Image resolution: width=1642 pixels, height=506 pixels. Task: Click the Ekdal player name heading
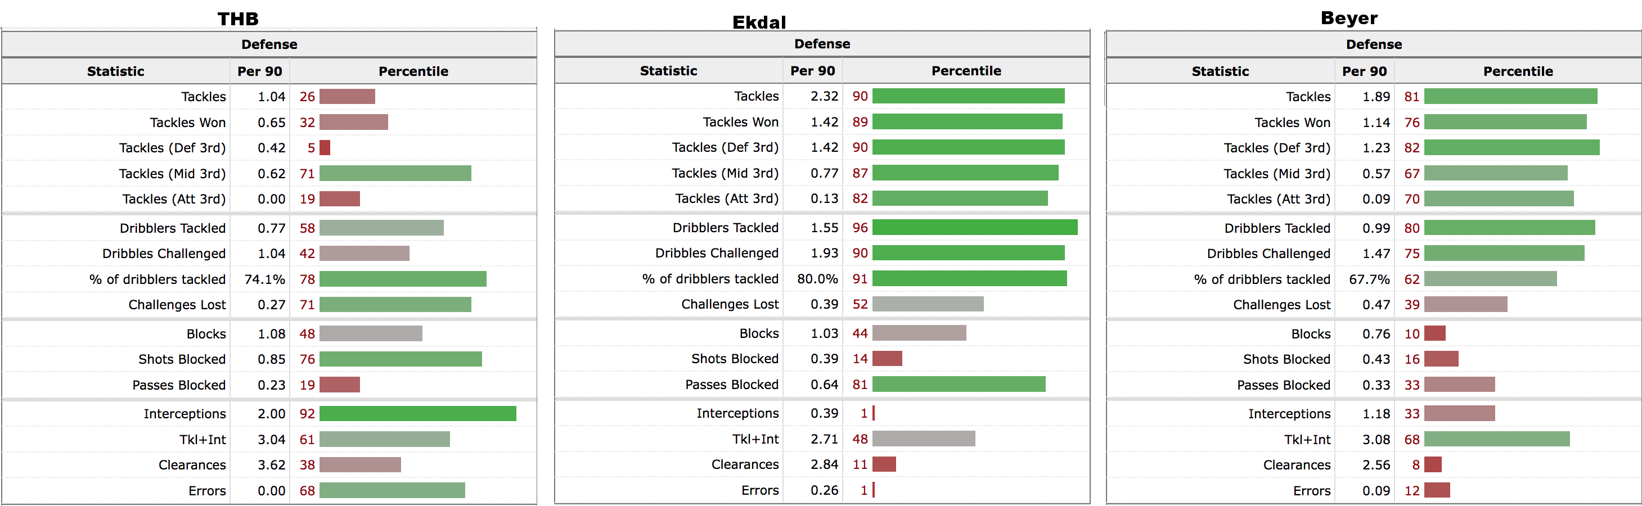[x=758, y=22]
